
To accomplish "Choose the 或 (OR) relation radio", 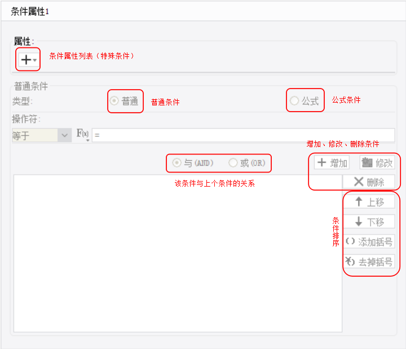I will 247,163.
